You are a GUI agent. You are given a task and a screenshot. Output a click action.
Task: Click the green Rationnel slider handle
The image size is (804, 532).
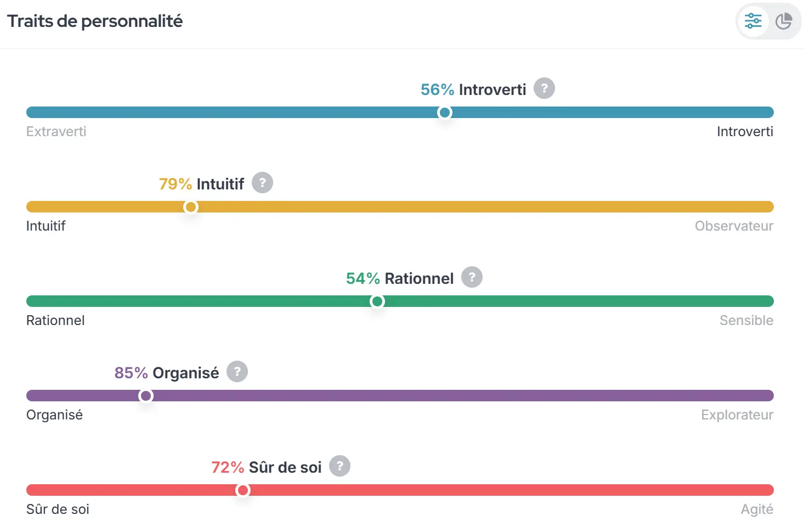point(377,301)
